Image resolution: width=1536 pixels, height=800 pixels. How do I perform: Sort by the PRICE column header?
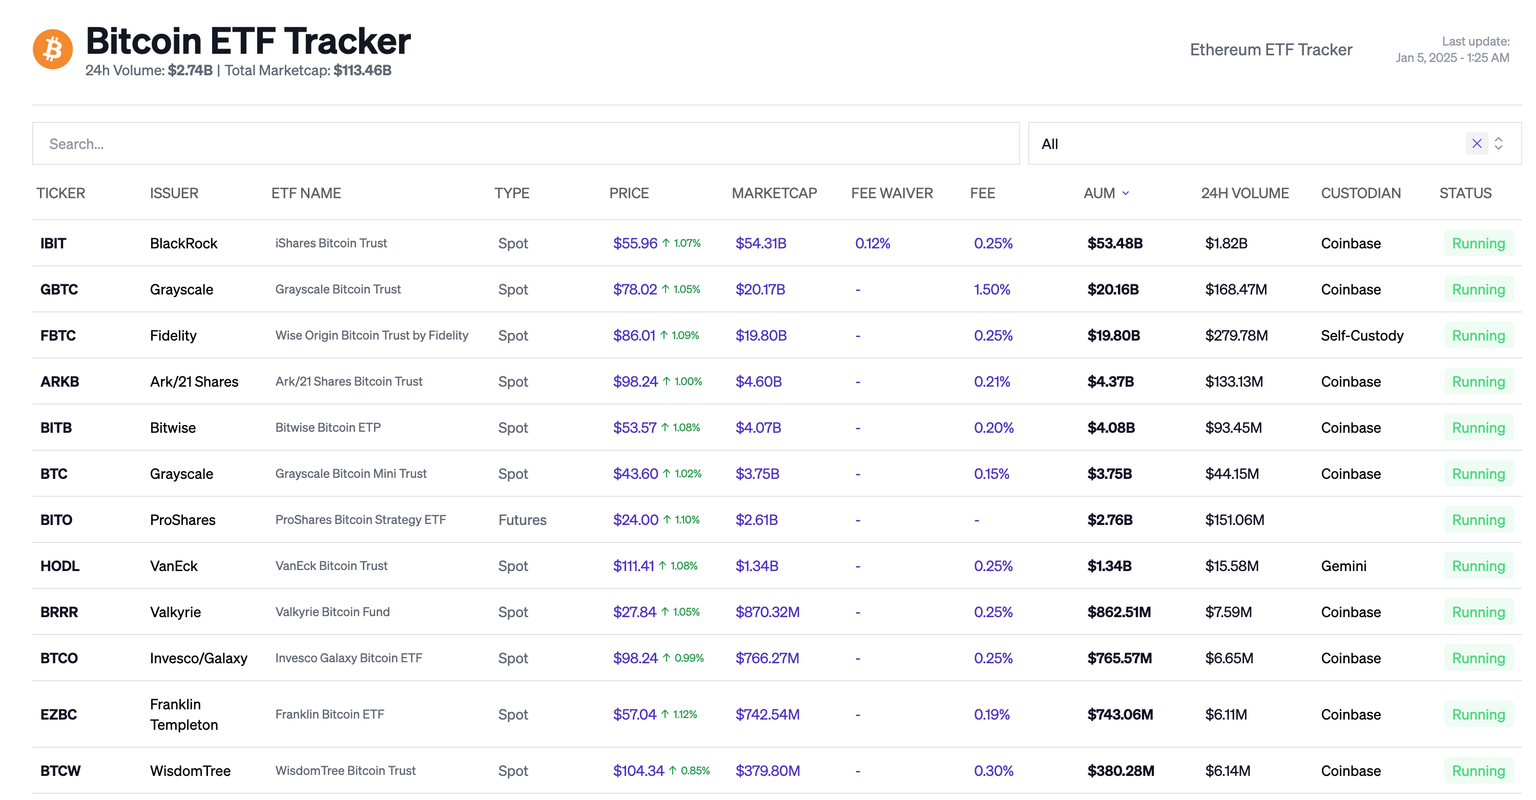tap(629, 193)
